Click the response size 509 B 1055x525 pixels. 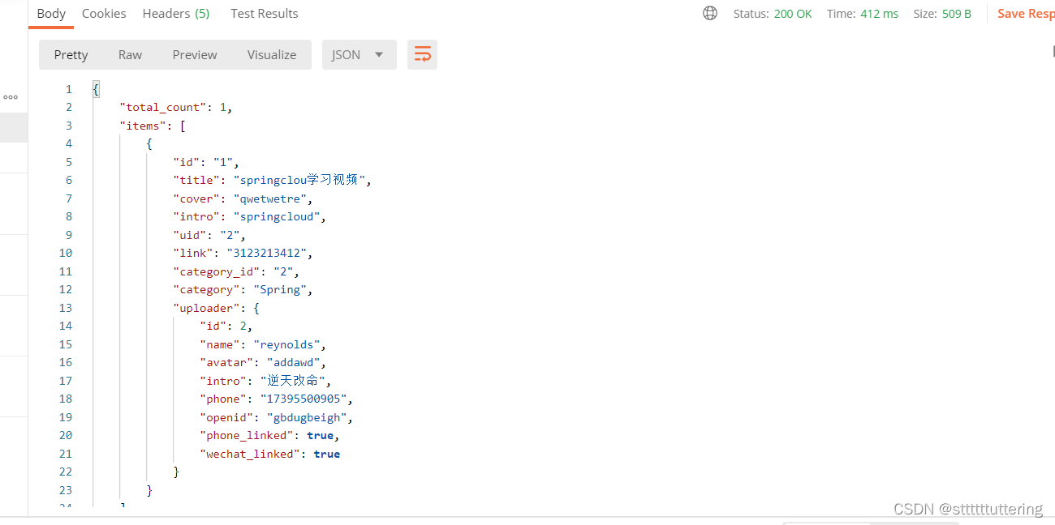pyautogui.click(x=956, y=14)
